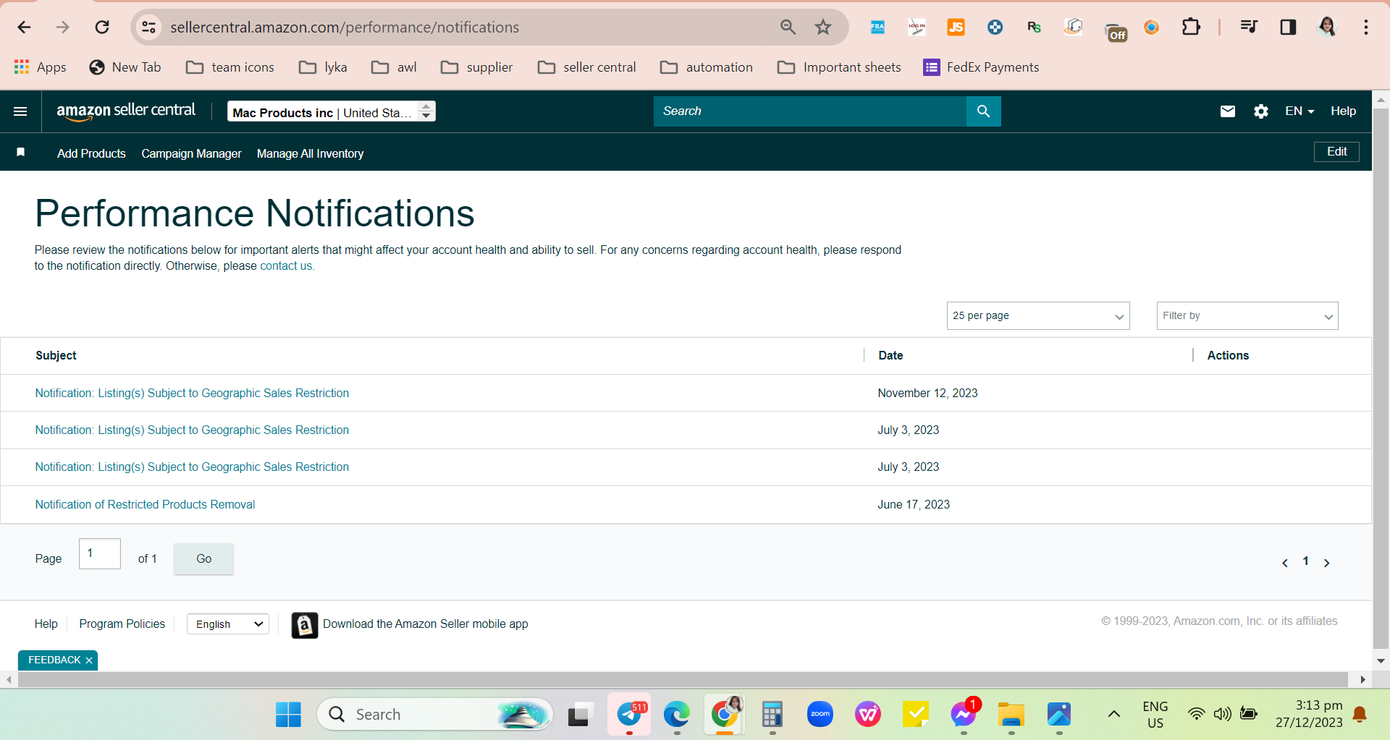Click the bookmark flag icon
Viewport: 1390px width, 740px height.
tap(21, 152)
